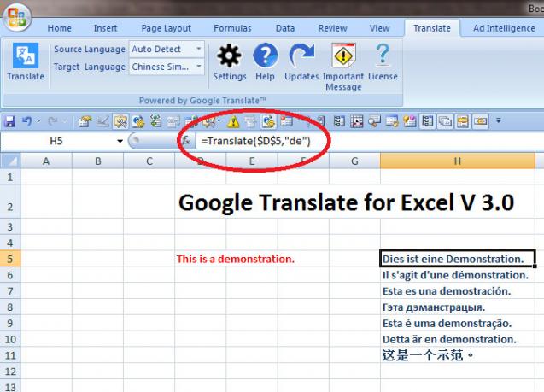
Task: Select row 1 header
Action: [x=10, y=177]
